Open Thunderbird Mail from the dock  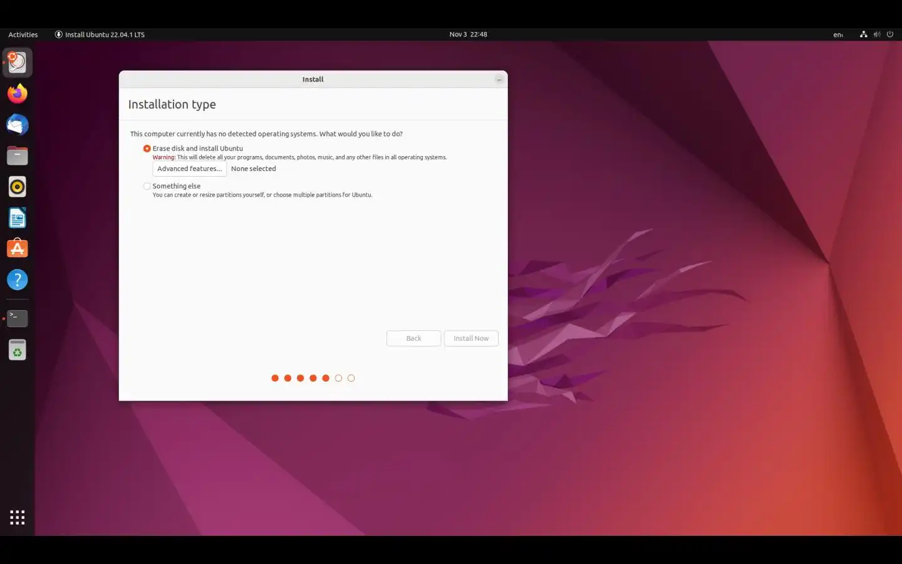click(17, 125)
